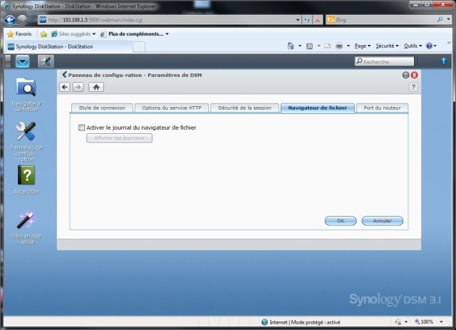Click the Favoris star icon

tap(11, 34)
